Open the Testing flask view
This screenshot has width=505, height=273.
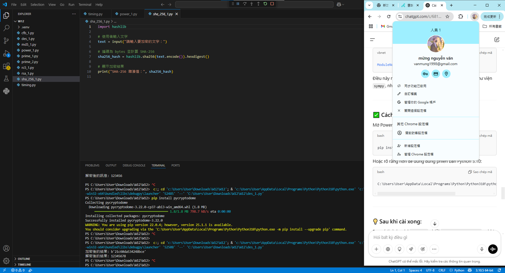tap(6, 79)
